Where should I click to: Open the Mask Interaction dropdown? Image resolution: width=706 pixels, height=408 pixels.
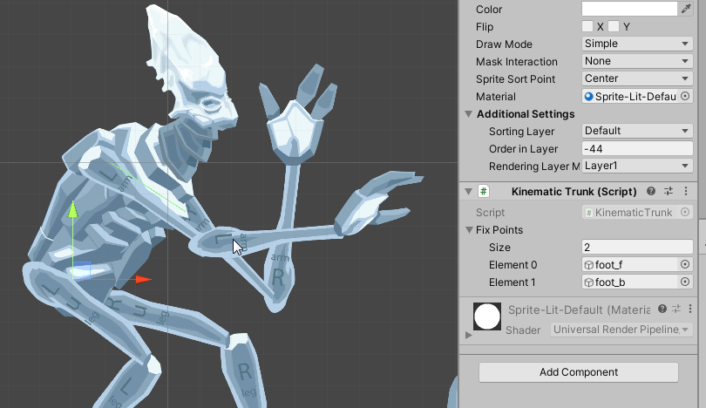point(637,61)
